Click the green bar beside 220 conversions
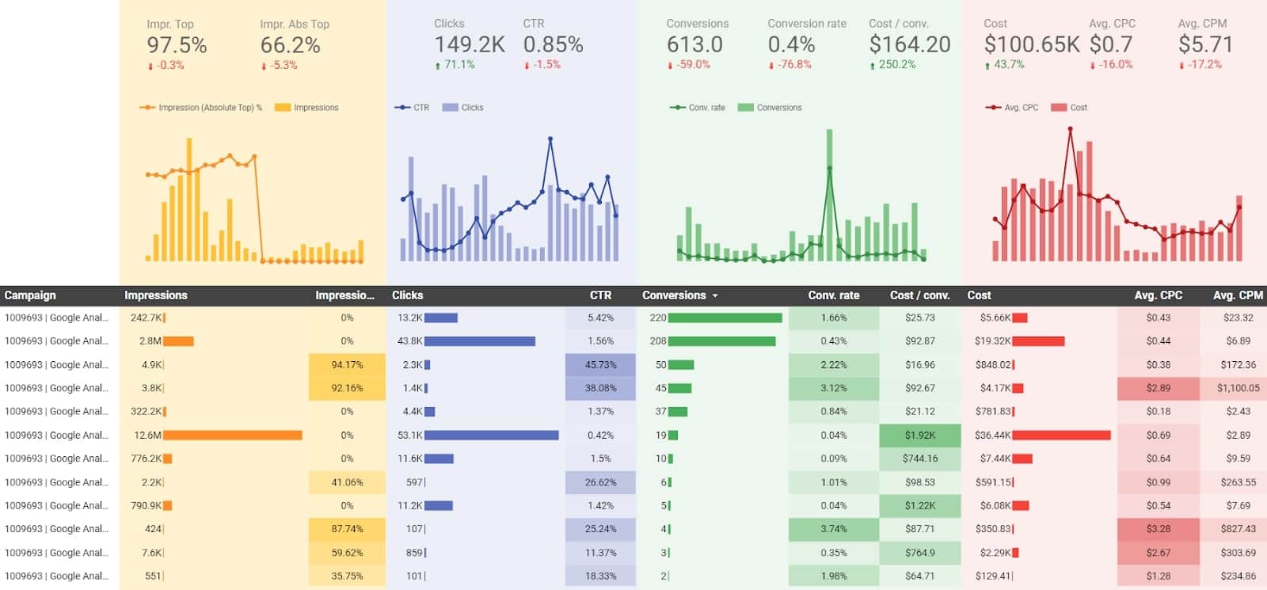Image resolution: width=1267 pixels, height=590 pixels. (x=725, y=318)
